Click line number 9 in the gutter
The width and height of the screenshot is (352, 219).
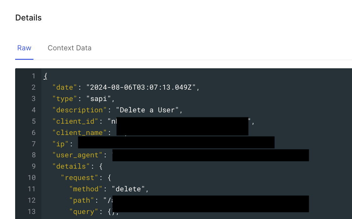click(x=33, y=166)
